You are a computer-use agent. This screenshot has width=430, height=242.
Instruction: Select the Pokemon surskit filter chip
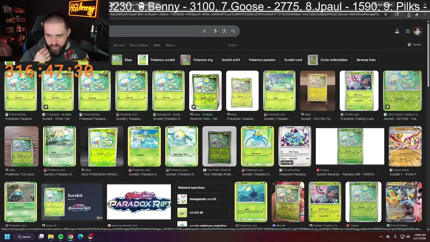click(158, 60)
